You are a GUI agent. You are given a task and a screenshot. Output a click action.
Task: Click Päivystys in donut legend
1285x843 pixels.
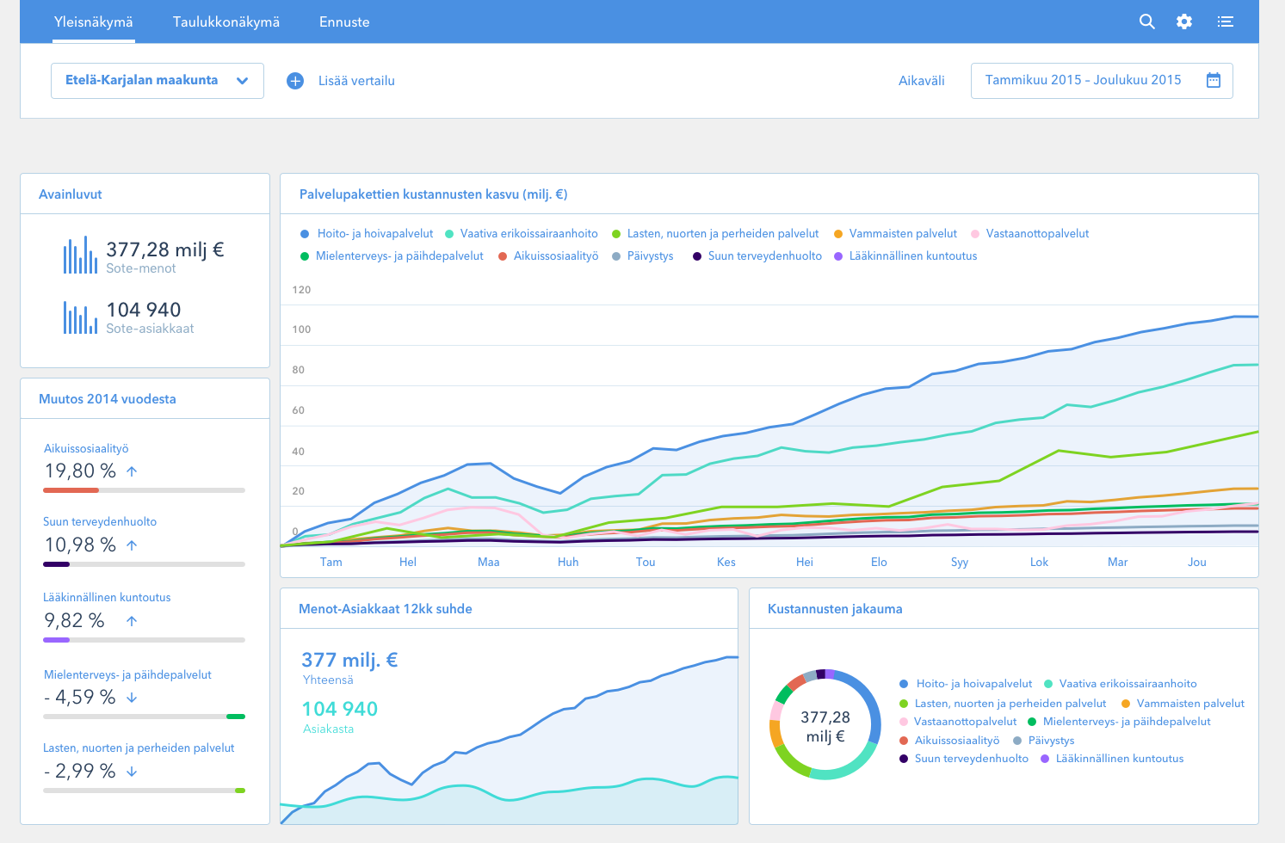tap(1044, 741)
